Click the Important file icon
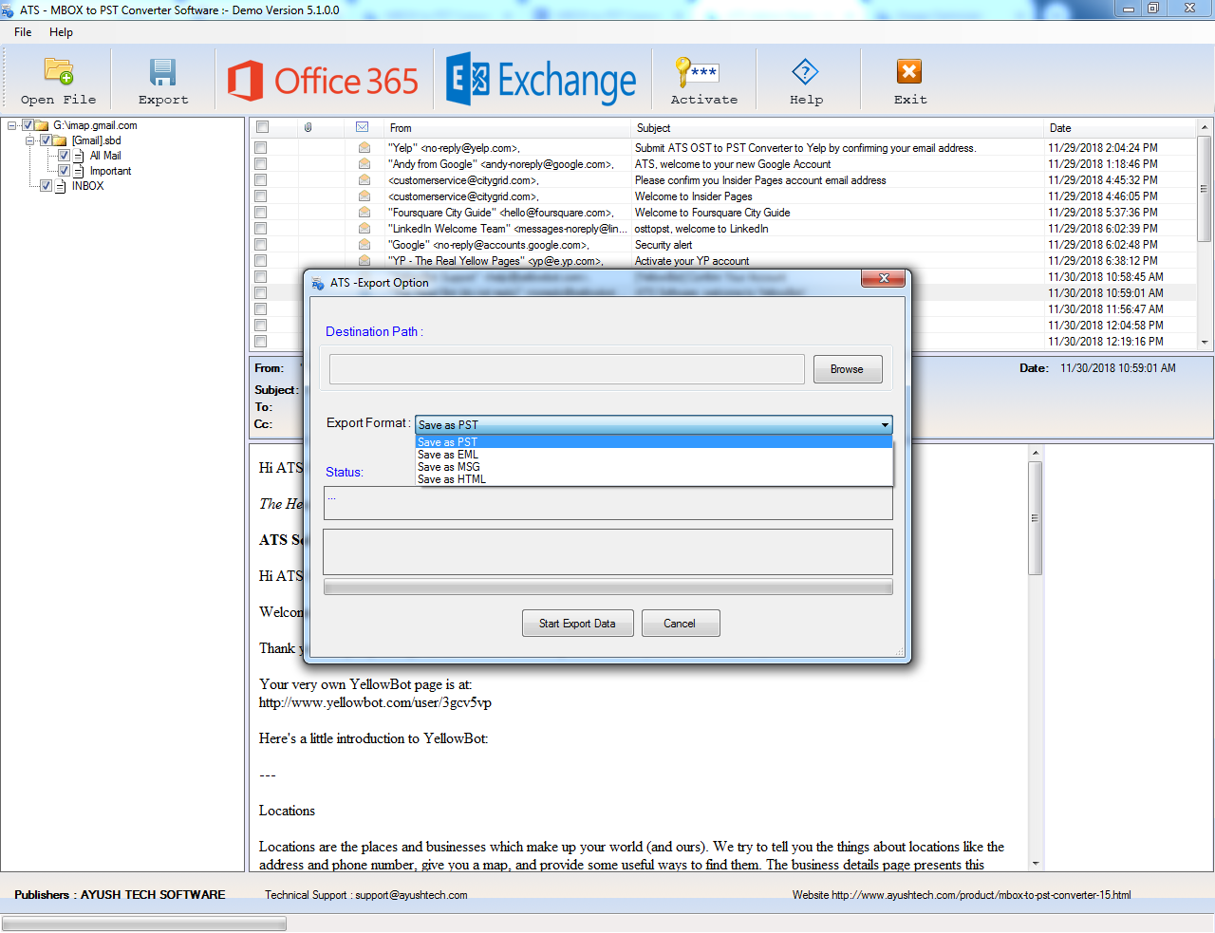Viewport: 1215px width, 933px height. (x=79, y=171)
